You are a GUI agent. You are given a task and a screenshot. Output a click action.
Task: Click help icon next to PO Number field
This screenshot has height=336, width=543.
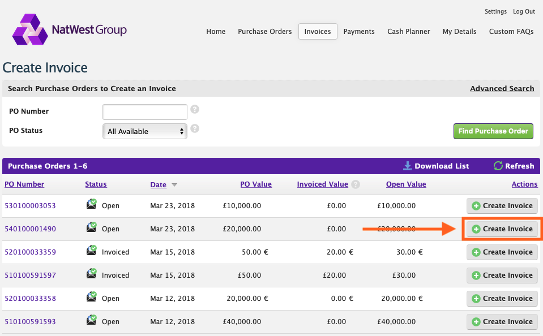coord(195,109)
